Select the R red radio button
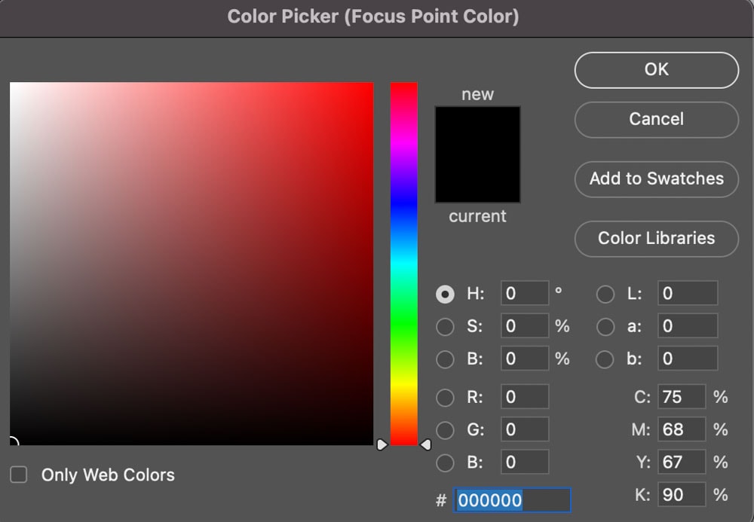This screenshot has height=522, width=754. click(445, 398)
